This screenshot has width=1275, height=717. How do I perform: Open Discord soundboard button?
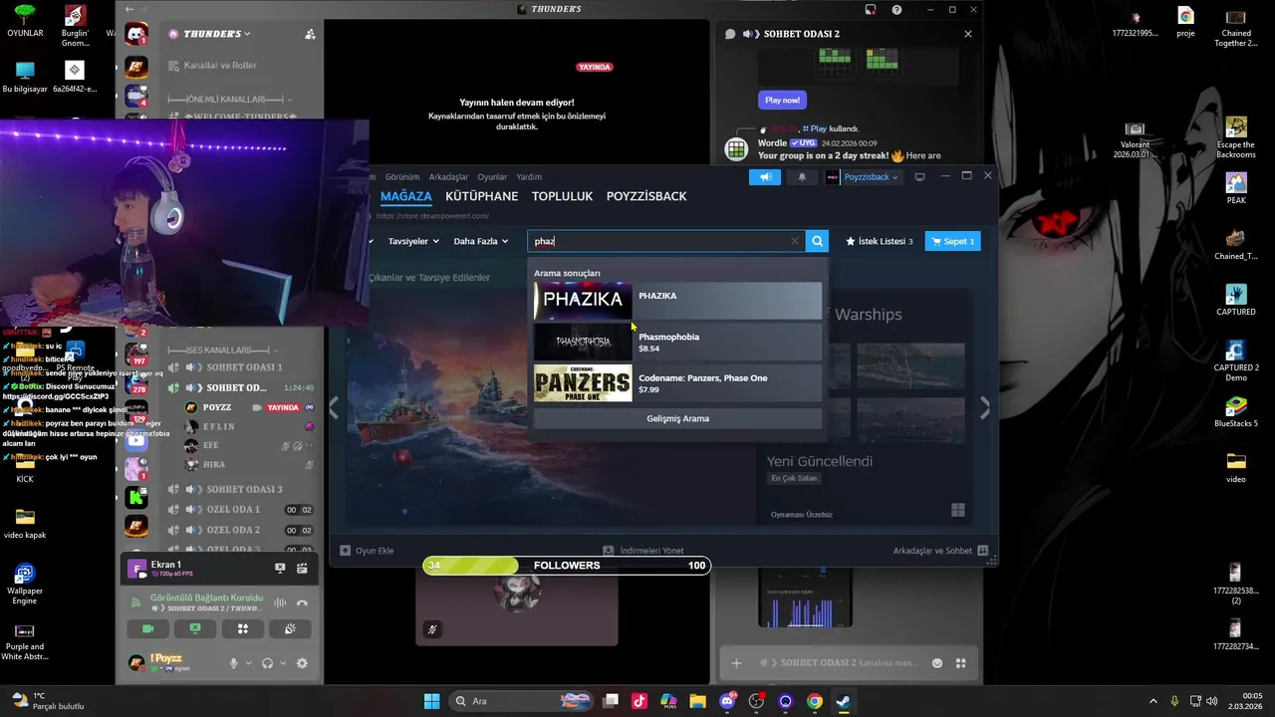click(290, 628)
